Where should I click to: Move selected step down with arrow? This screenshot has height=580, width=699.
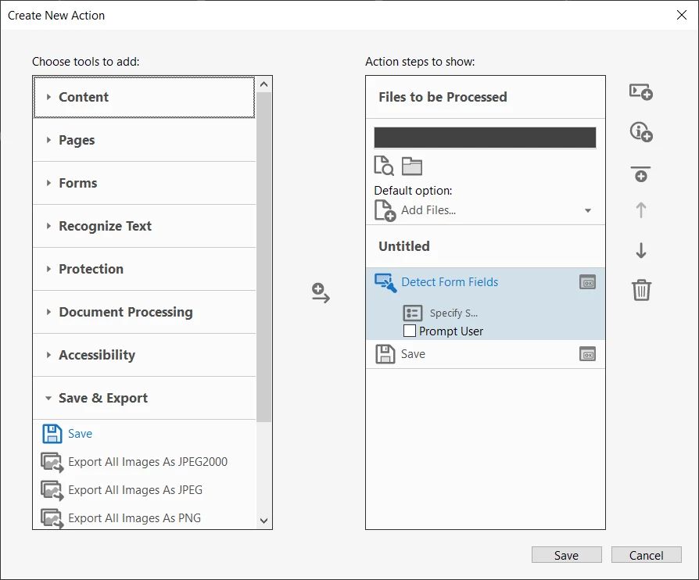pyautogui.click(x=640, y=251)
